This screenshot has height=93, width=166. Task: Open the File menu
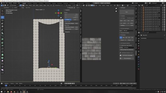coord(4,3)
